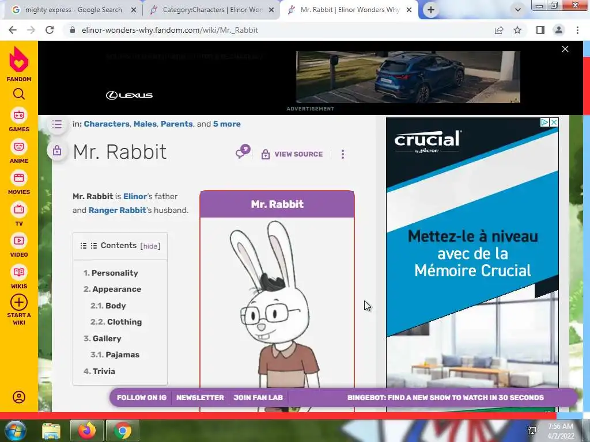The image size is (590, 442).
Task: Open the user profile icon in sidebar
Action: (x=19, y=397)
